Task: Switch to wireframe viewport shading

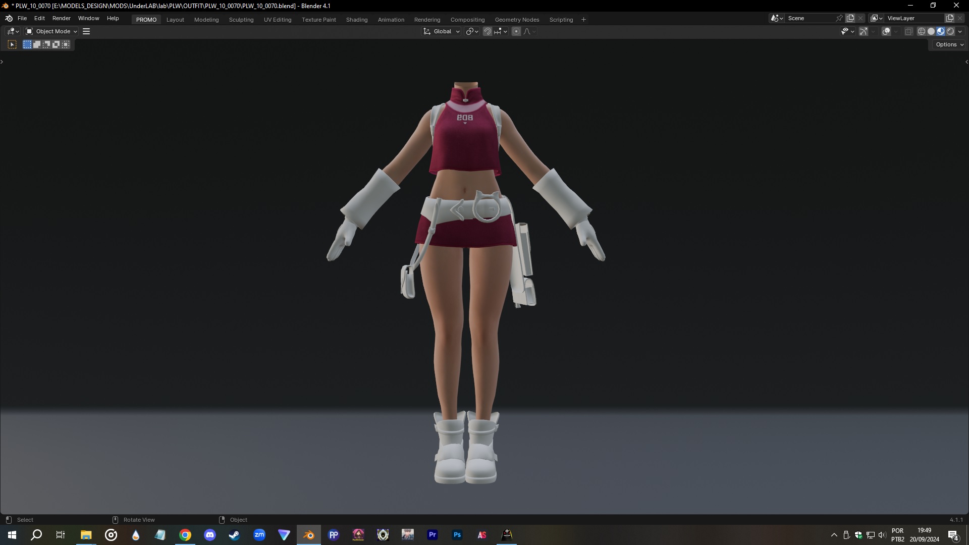Action: 921,31
